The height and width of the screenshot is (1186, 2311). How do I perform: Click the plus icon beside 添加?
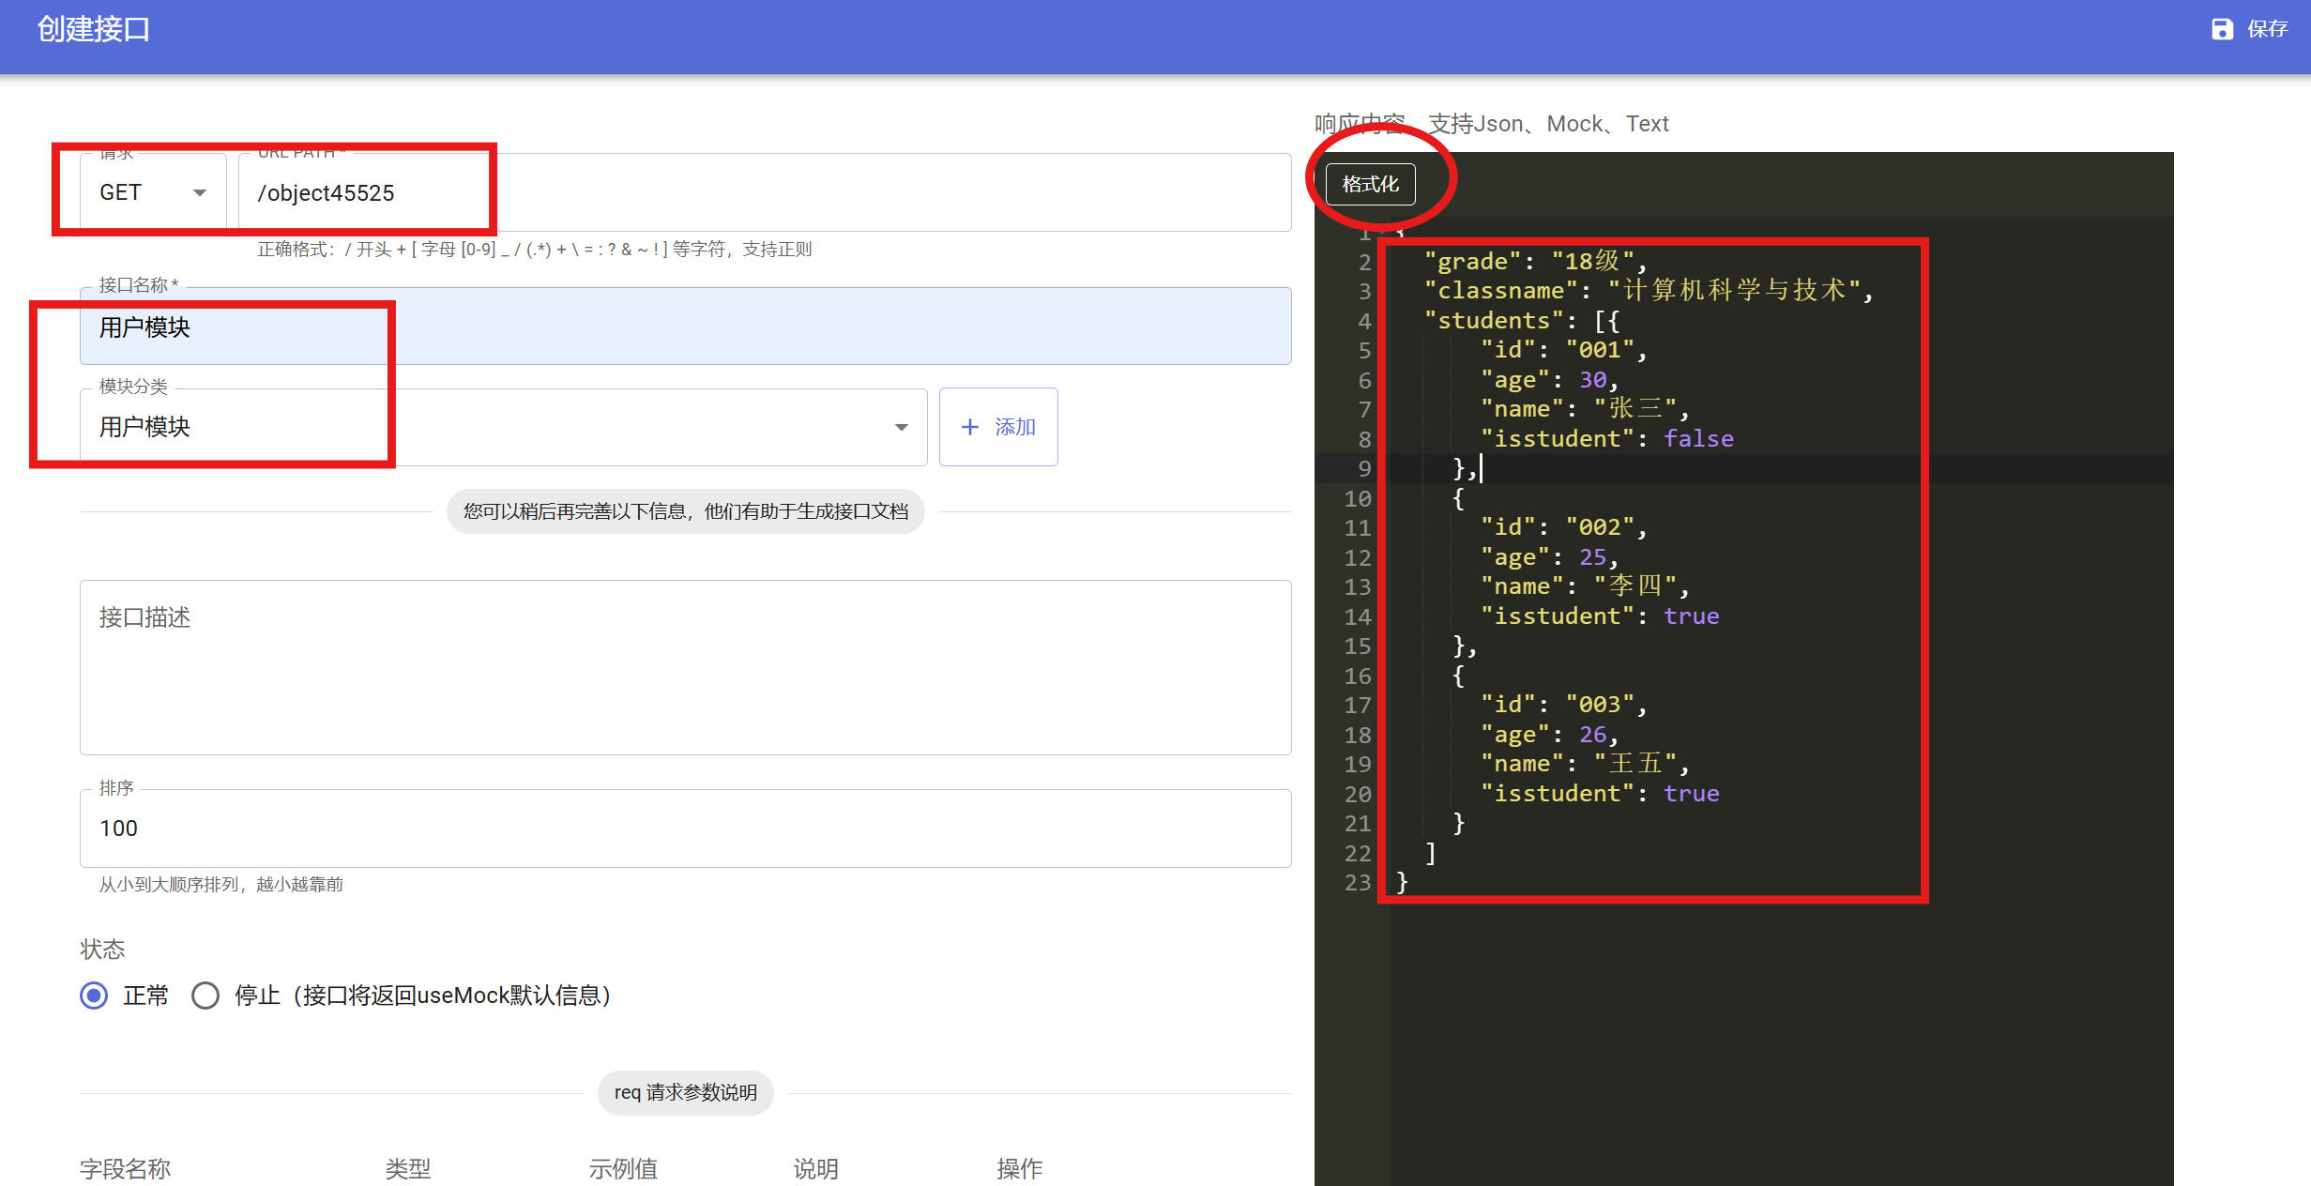tap(970, 427)
